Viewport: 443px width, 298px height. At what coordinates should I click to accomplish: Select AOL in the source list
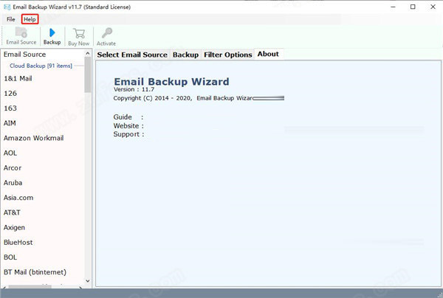[11, 153]
